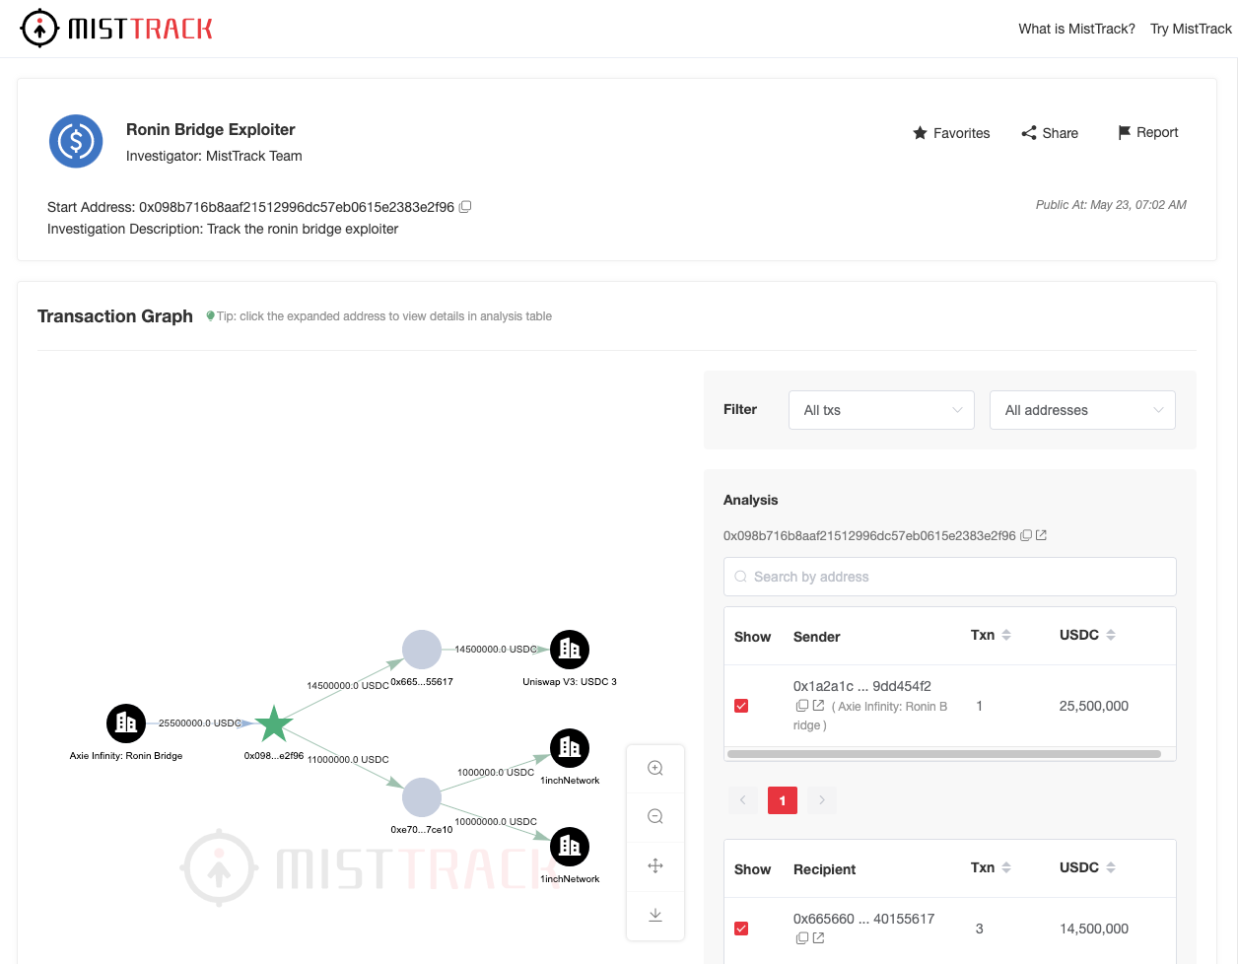Select the Axie Infinity: Ronin Bridge node
The width and height of the screenshot is (1238, 964).
(x=126, y=723)
